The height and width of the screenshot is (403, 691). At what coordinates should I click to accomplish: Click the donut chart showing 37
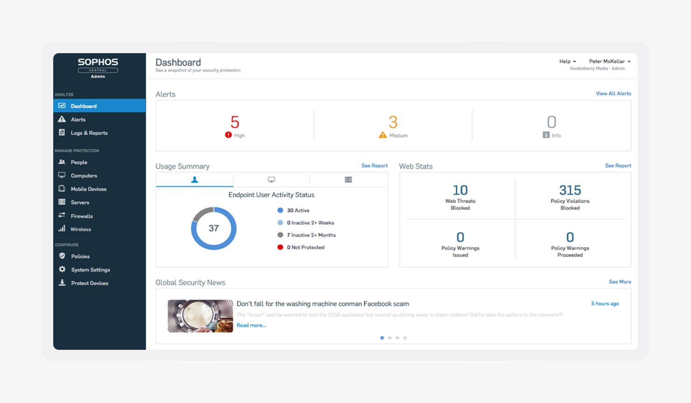click(x=214, y=229)
